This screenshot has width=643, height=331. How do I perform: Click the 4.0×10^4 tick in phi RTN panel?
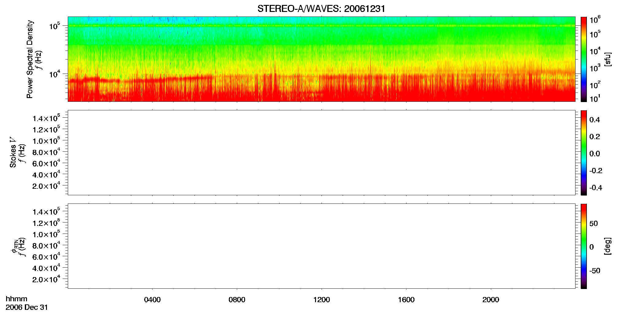click(46, 268)
